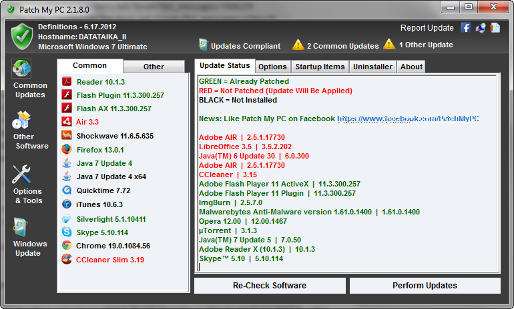Viewport: 514px width, 309px height.
Task: Click the Adobe Reader X (10.1.3) line
Action: [257, 249]
